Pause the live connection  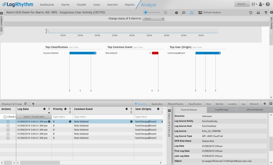point(166,12)
